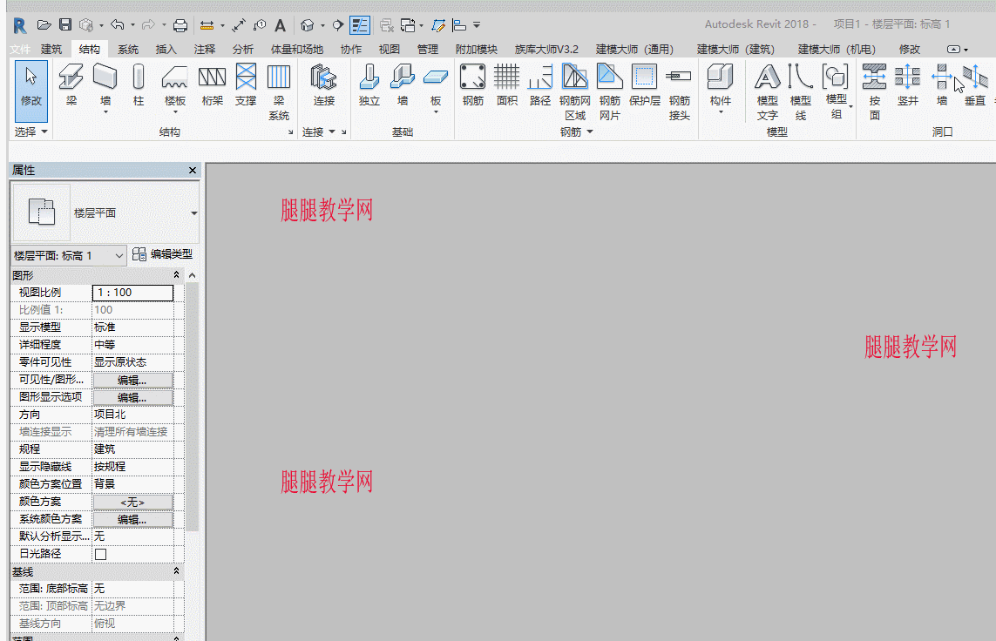
Task: Click the Save icon in quick access toolbar
Action: tap(65, 24)
